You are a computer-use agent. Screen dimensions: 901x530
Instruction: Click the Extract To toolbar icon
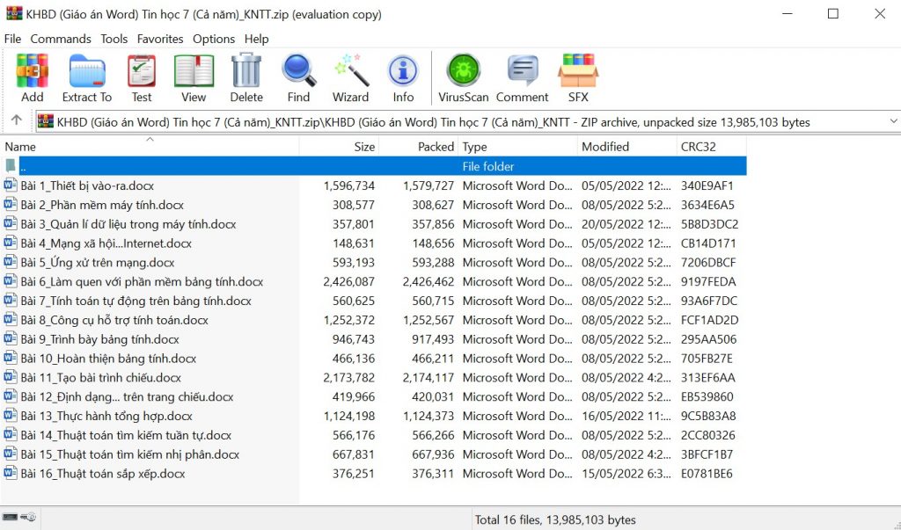pyautogui.click(x=86, y=77)
